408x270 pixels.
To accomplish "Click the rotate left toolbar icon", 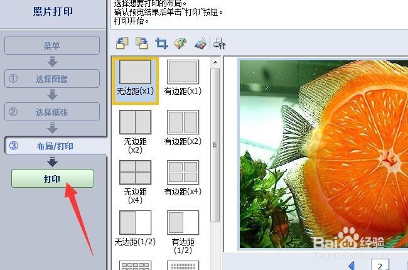I will click(122, 43).
